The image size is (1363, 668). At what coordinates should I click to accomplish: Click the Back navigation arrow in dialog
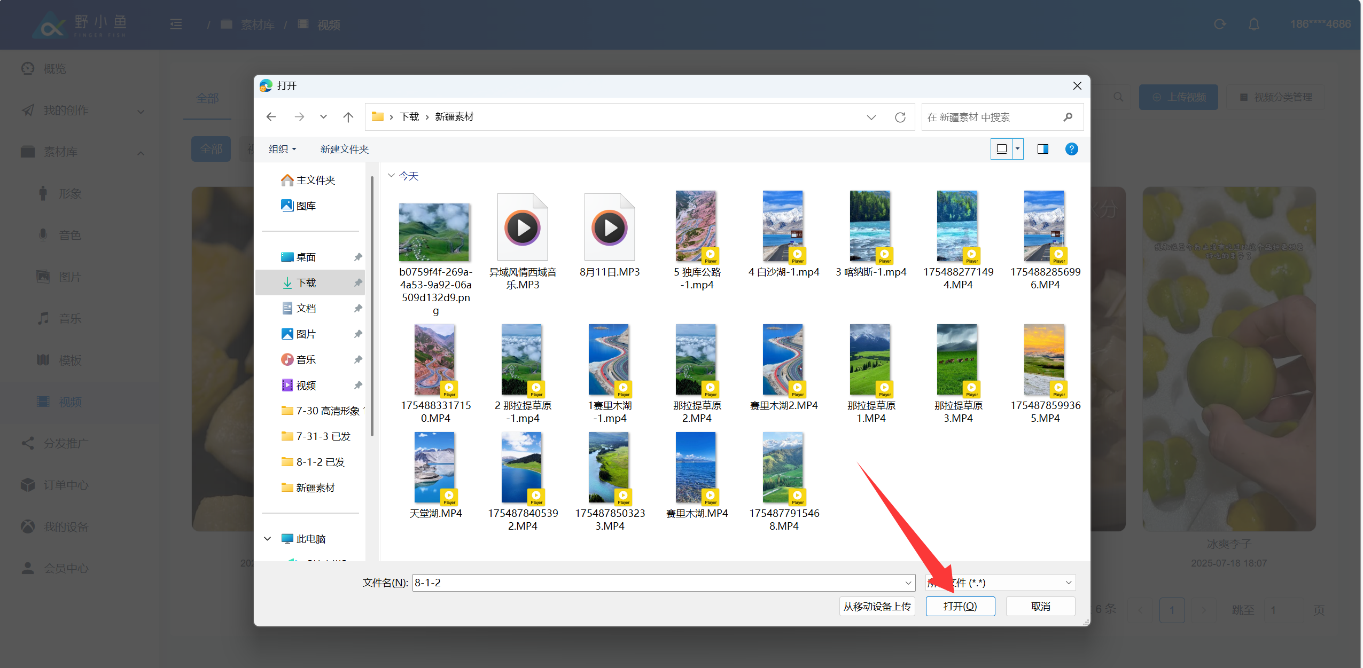coord(271,117)
